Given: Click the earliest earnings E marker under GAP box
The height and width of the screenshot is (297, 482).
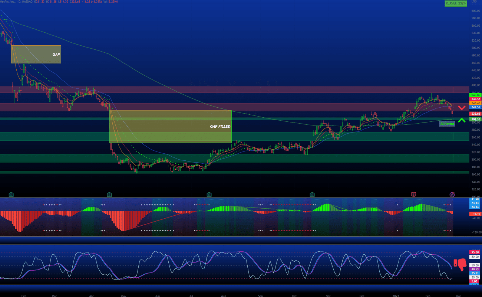Looking at the screenshot, I should [x=11, y=194].
